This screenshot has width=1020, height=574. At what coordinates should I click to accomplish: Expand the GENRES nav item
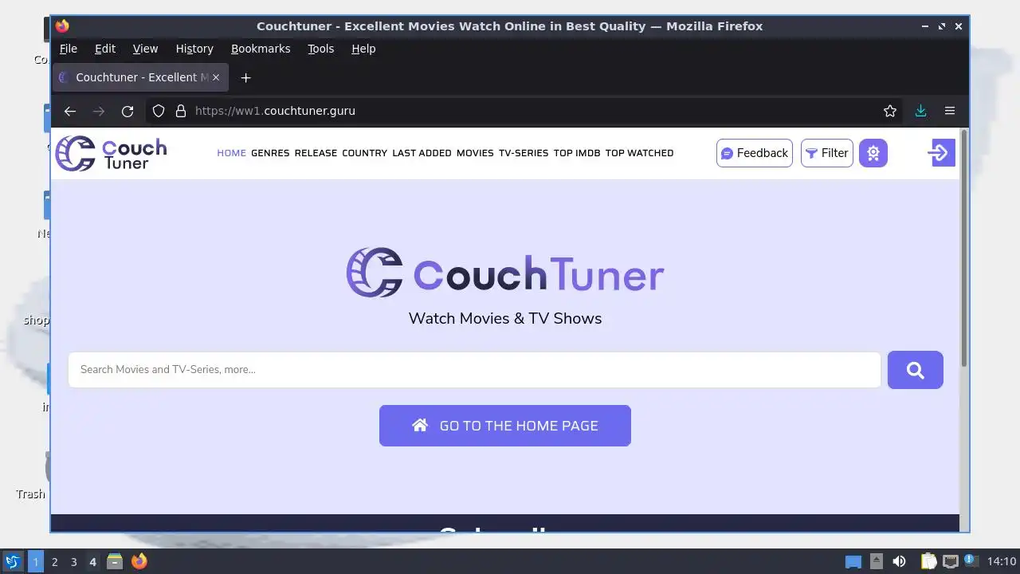(x=270, y=153)
